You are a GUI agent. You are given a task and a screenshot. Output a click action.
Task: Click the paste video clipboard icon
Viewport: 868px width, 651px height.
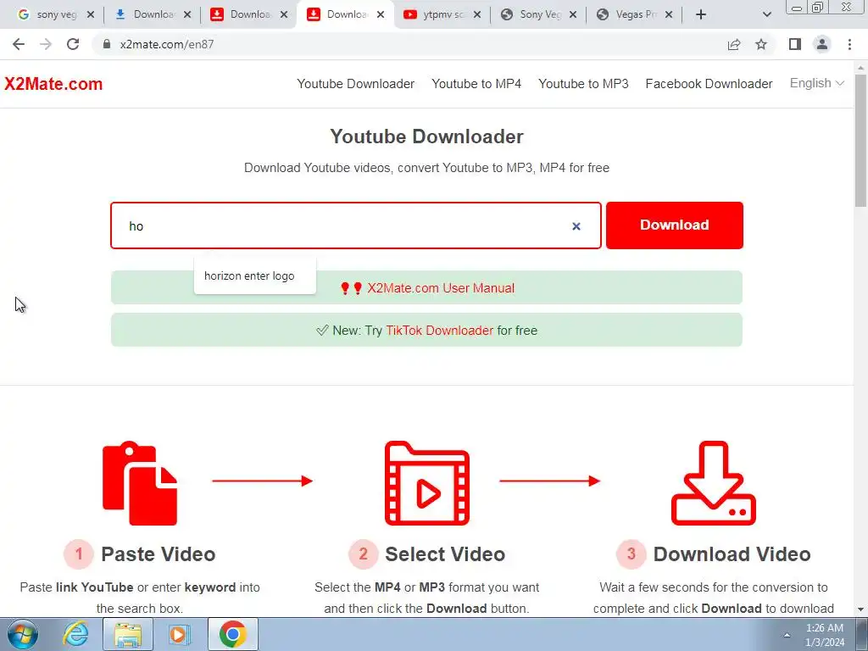tap(140, 482)
